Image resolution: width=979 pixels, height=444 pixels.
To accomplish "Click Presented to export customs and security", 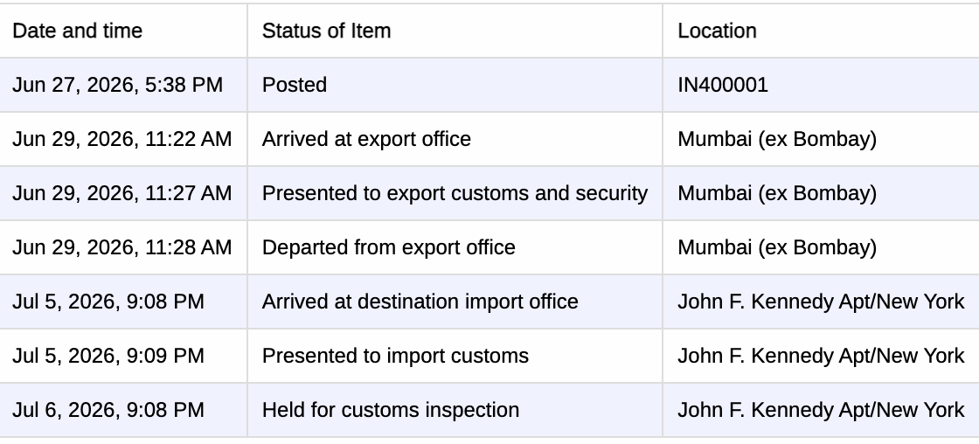I will tap(455, 193).
